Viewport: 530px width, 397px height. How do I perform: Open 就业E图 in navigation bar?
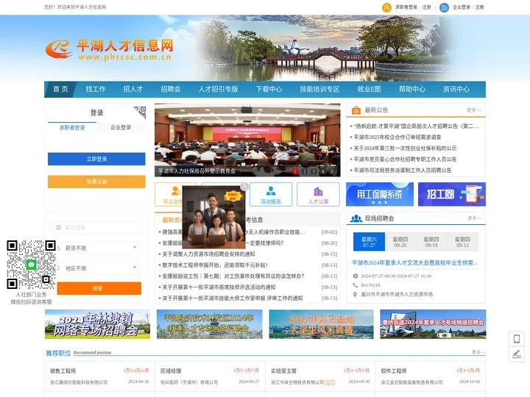(x=369, y=89)
